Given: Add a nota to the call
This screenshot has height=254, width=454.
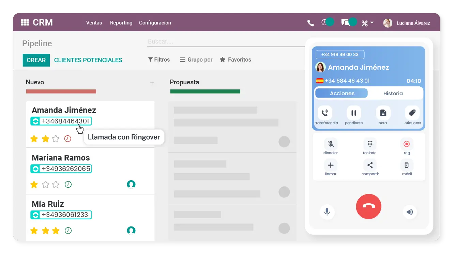Looking at the screenshot, I should (383, 113).
